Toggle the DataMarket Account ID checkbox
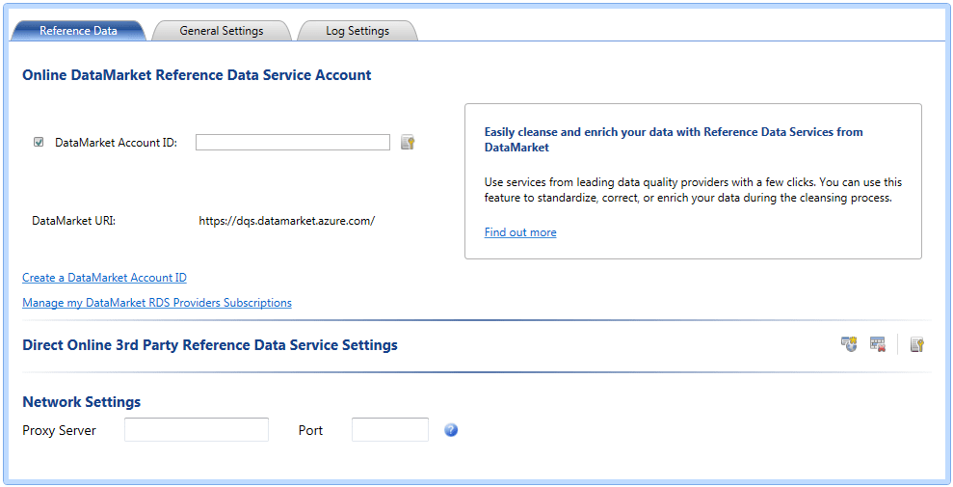Screen dimensions: 953x487 [39, 143]
